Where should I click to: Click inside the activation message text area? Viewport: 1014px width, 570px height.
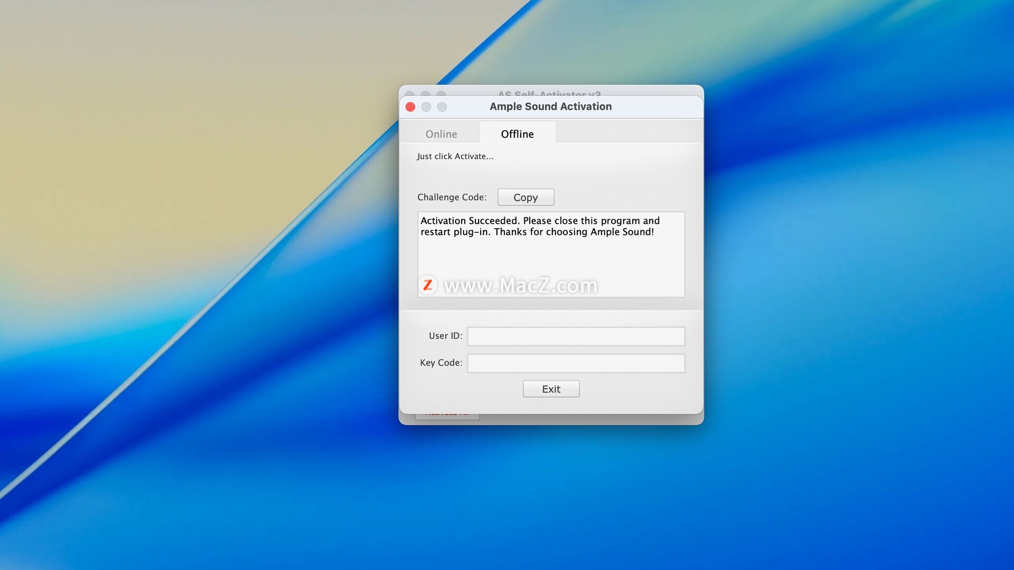pyautogui.click(x=551, y=254)
